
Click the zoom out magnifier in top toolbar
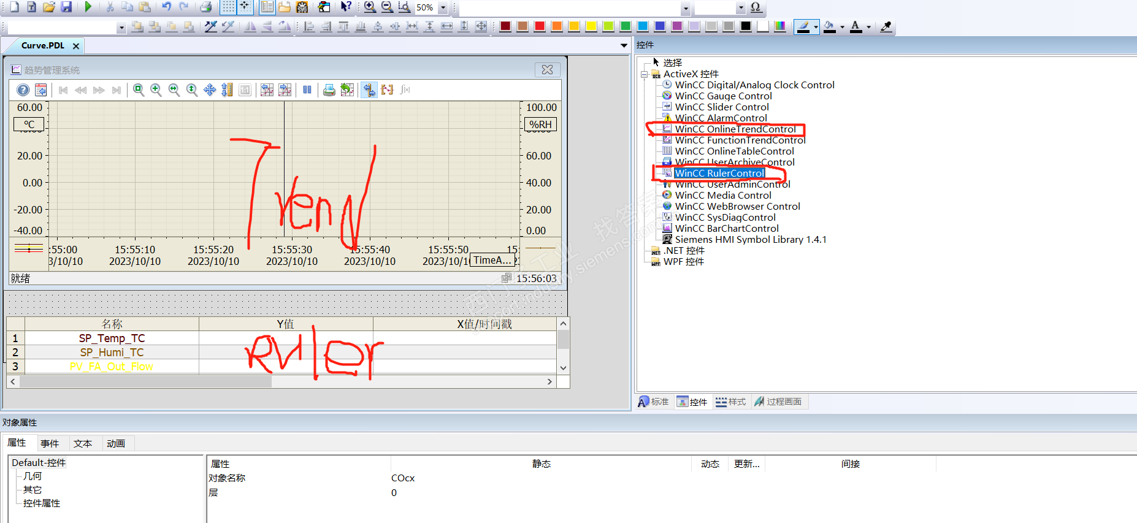(387, 7)
